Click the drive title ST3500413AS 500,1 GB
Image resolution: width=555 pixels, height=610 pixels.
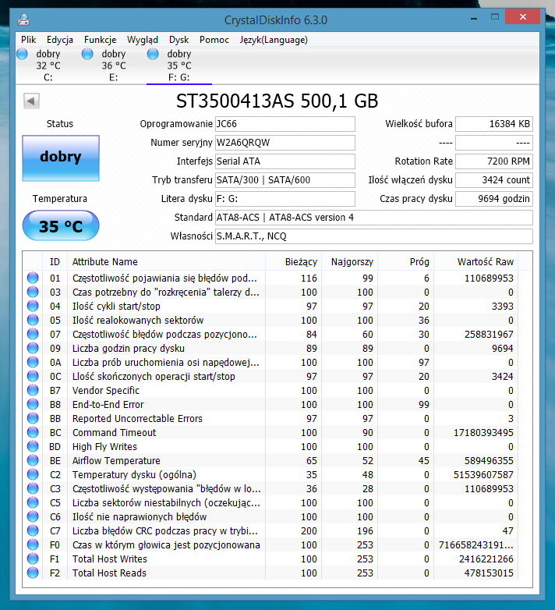(277, 101)
